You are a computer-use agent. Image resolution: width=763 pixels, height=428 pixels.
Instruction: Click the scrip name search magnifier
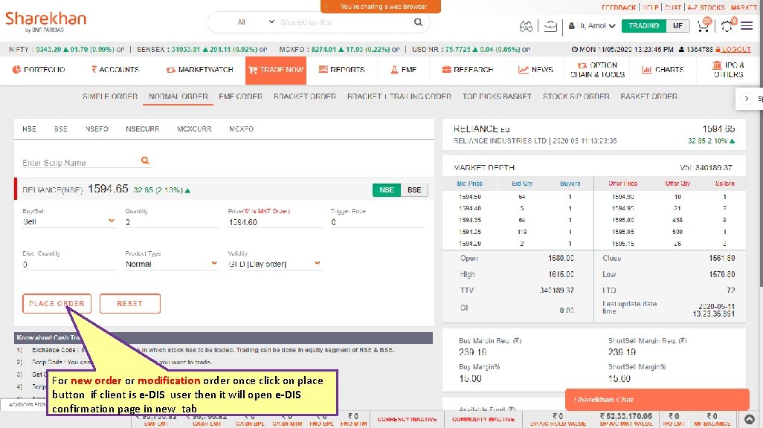click(x=145, y=160)
